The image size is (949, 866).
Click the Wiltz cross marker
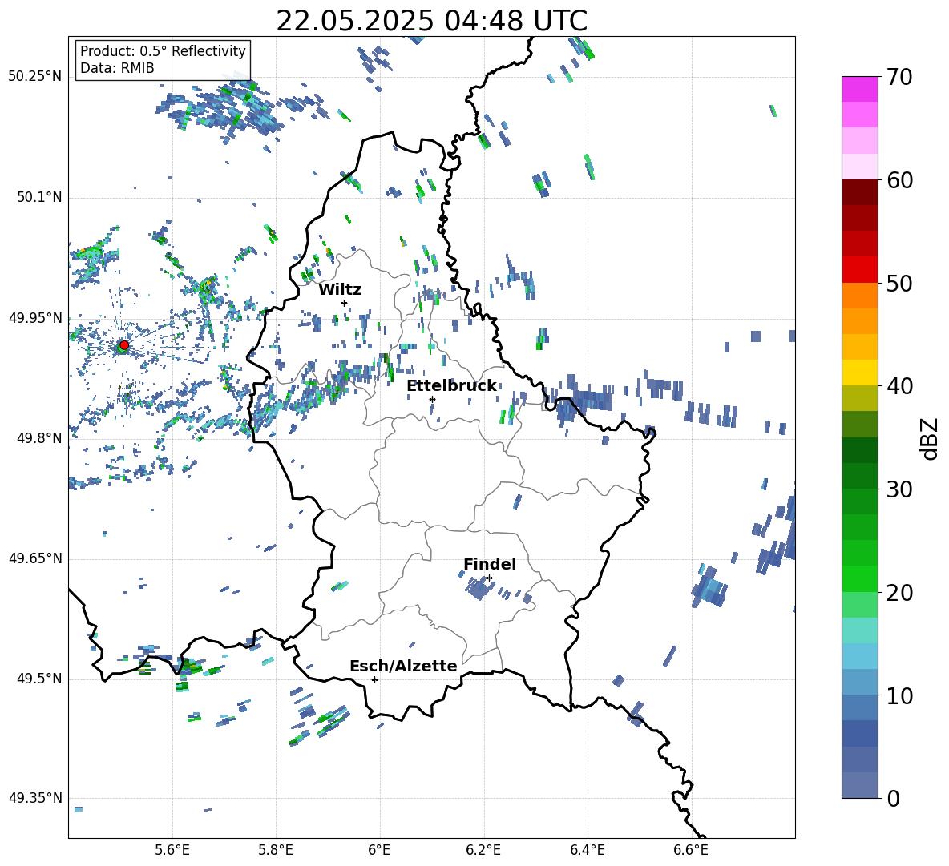[x=345, y=303]
